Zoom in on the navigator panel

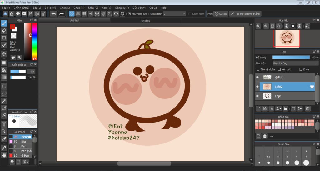coord(266,26)
